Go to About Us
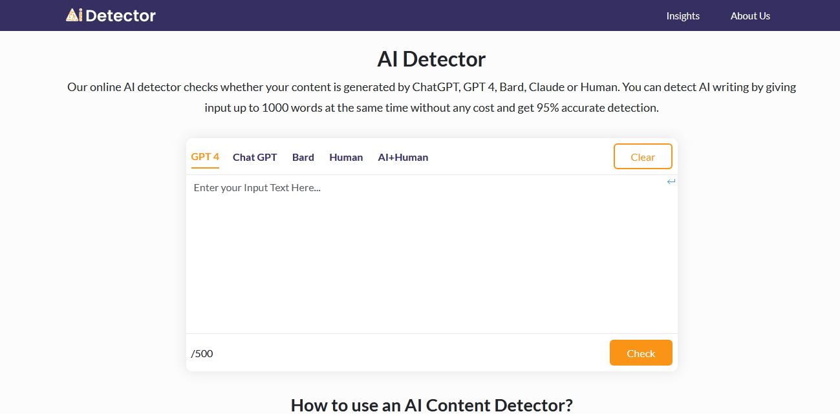 (750, 16)
